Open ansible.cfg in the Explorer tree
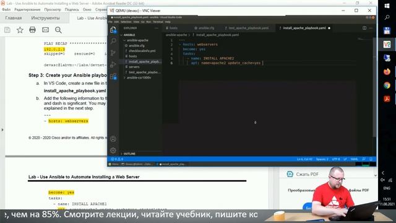 coord(137,45)
